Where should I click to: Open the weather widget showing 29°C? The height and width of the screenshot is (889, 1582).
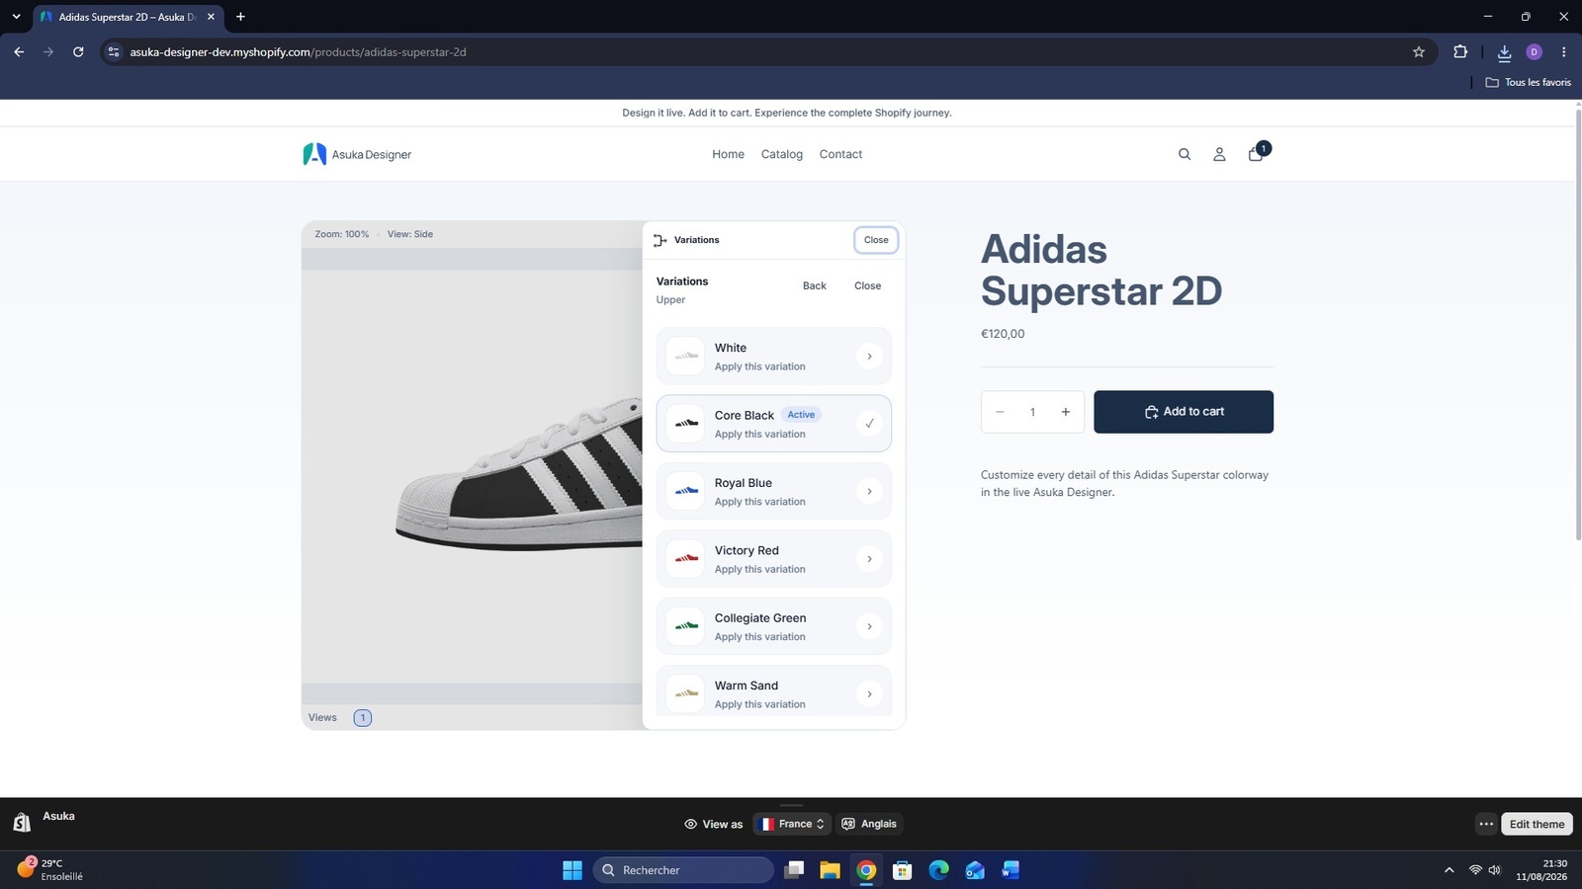point(49,869)
